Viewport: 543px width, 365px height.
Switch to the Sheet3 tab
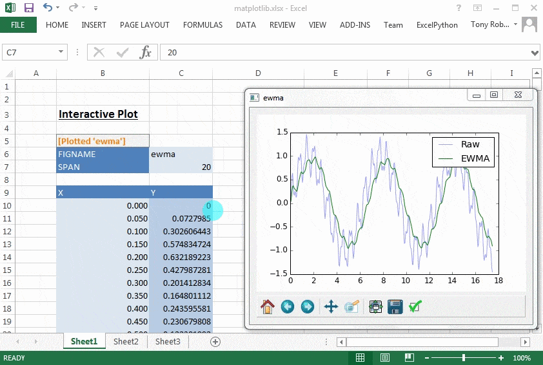point(168,341)
